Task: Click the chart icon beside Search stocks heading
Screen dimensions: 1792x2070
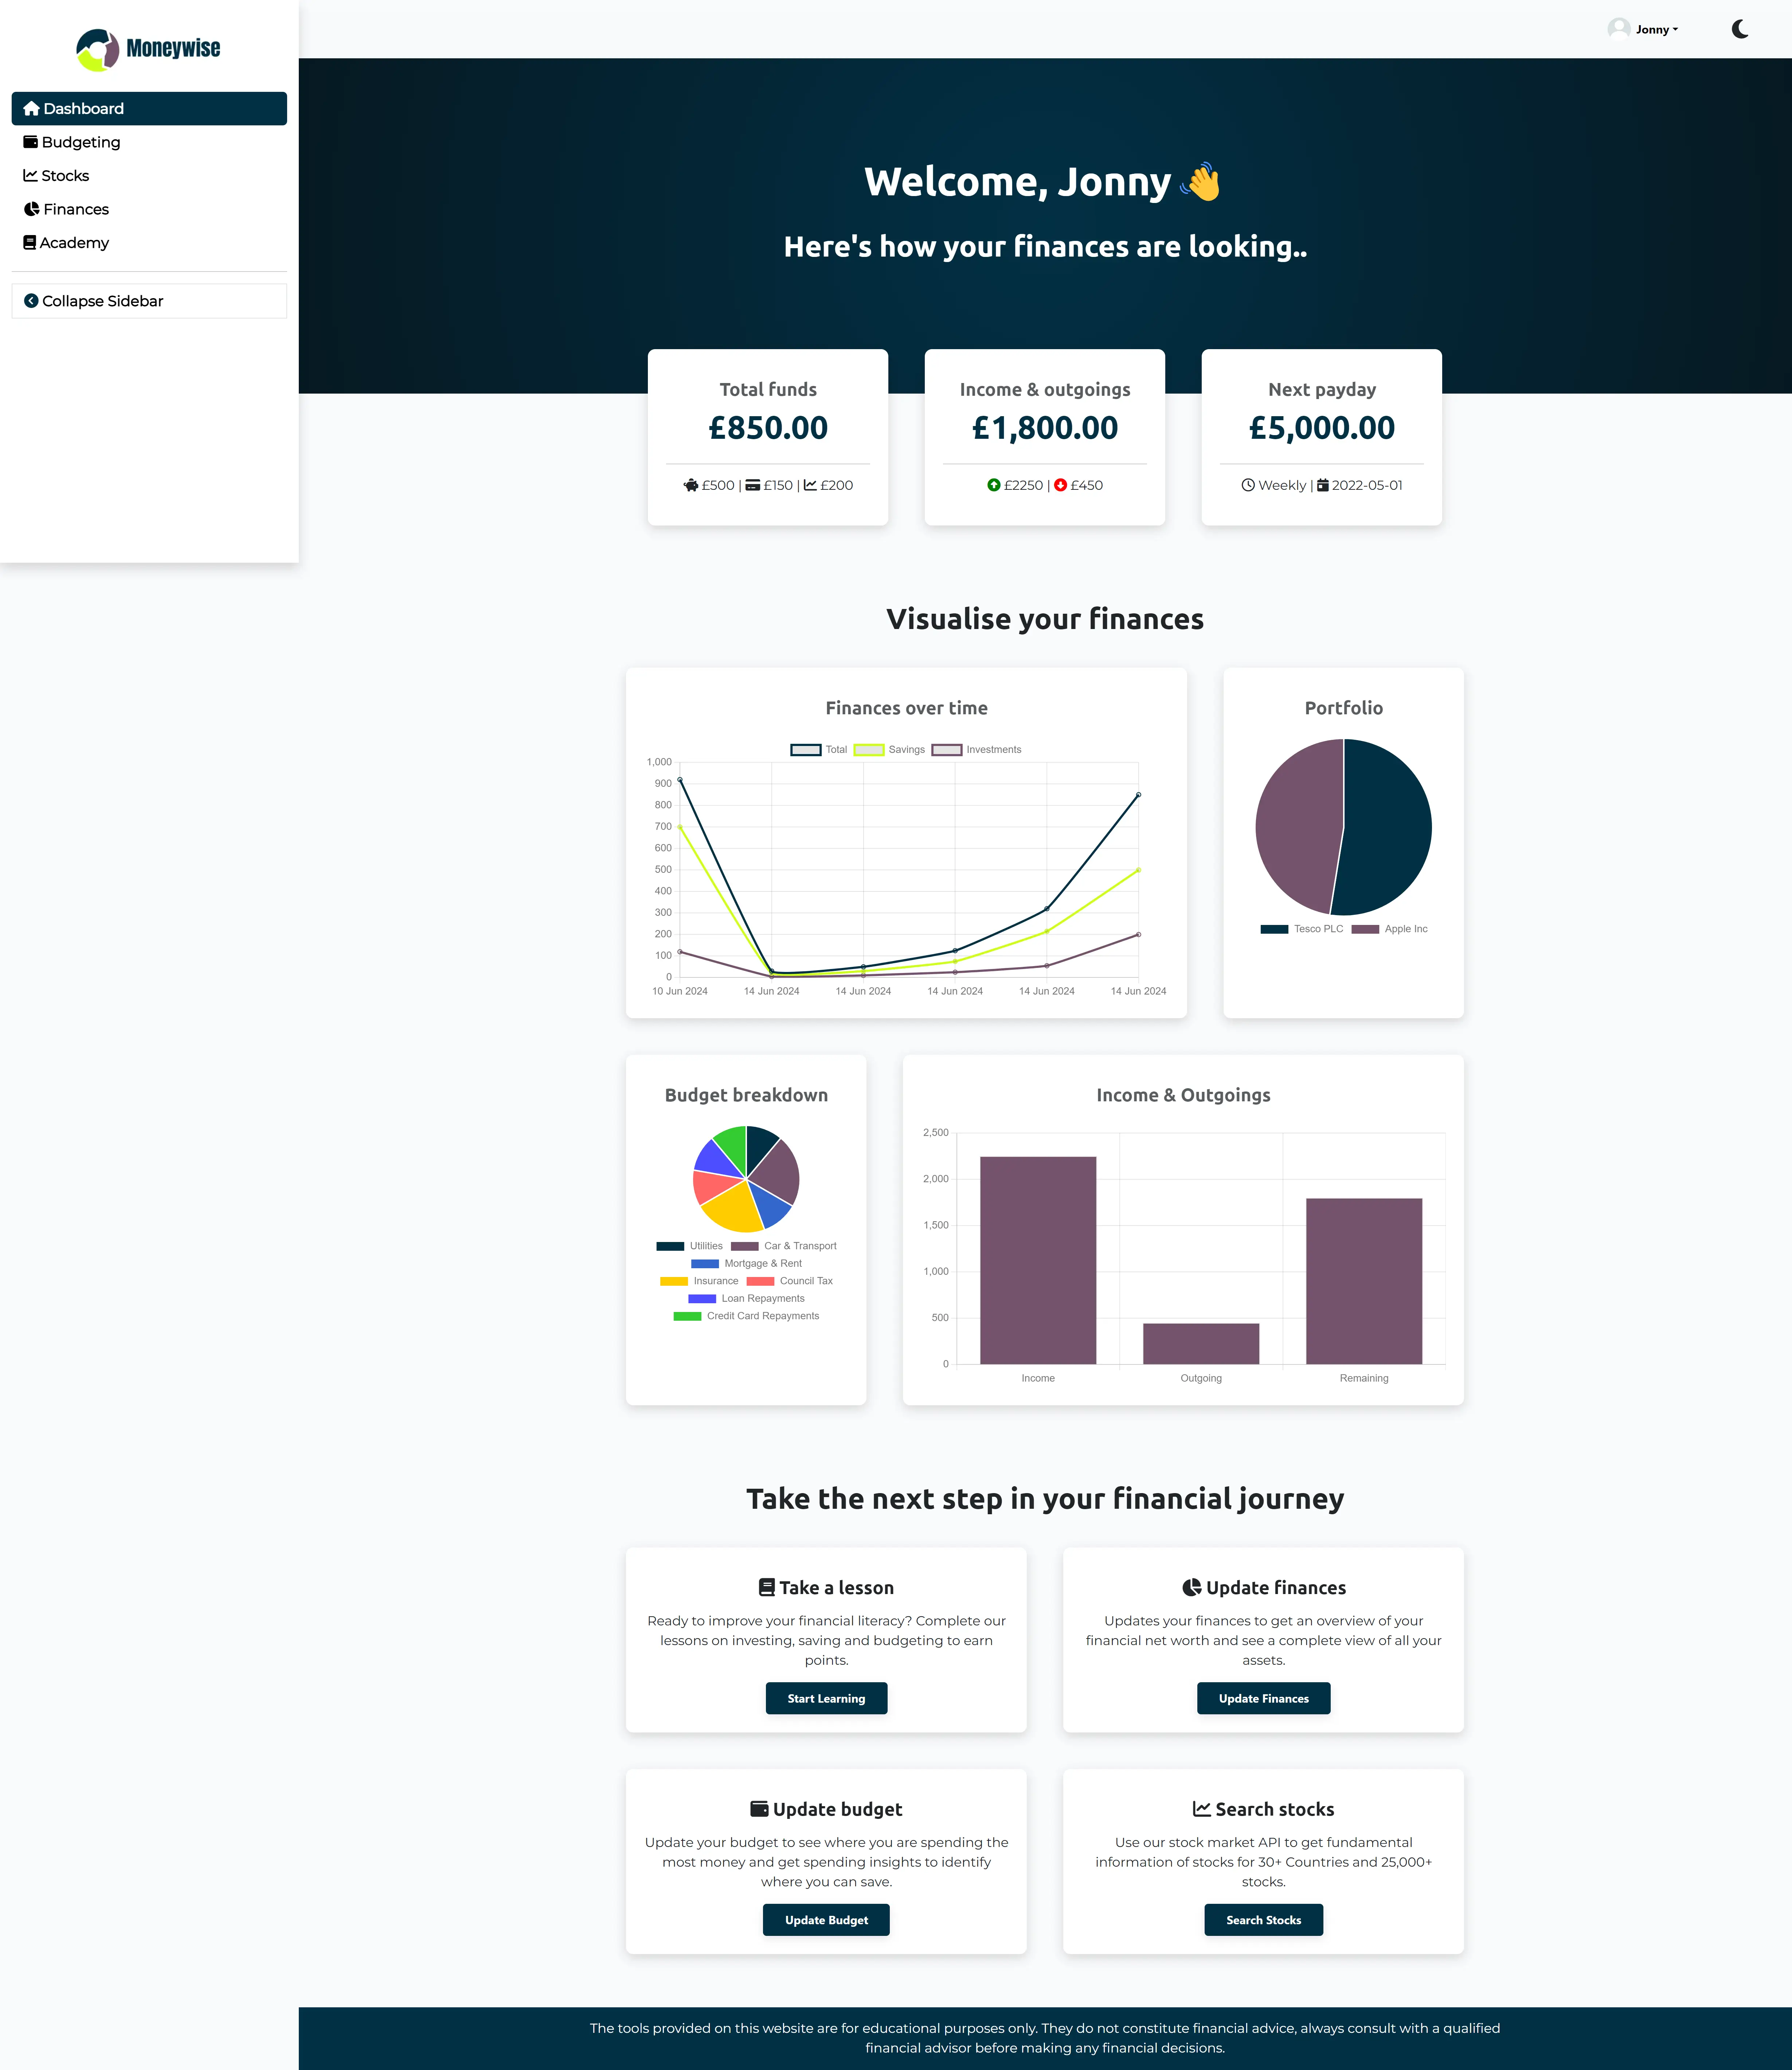Action: tap(1202, 1809)
